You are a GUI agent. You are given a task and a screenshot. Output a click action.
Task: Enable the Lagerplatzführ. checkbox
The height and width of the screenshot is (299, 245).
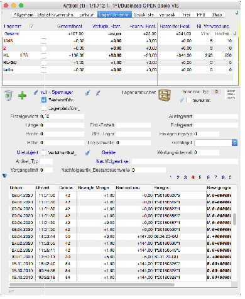point(44,108)
